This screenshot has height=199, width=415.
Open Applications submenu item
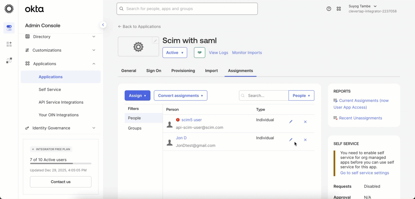click(x=61, y=77)
